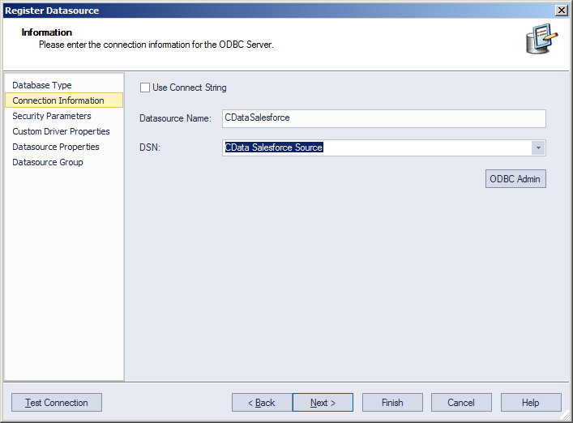Open the ODBC Admin tool
Viewport: 573px width, 423px height.
tap(515, 179)
